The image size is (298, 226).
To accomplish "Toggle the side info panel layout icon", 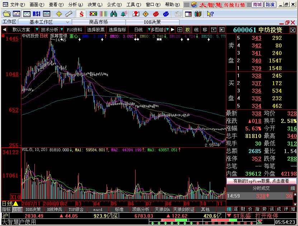I will (x=188, y=14).
